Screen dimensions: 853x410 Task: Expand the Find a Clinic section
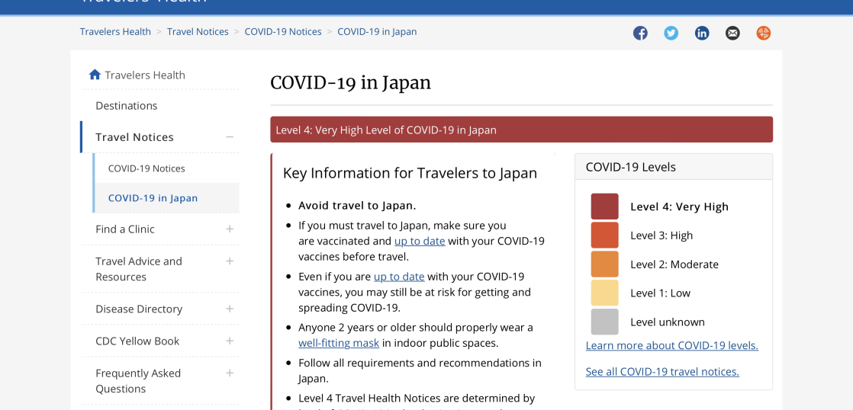pyautogui.click(x=230, y=229)
